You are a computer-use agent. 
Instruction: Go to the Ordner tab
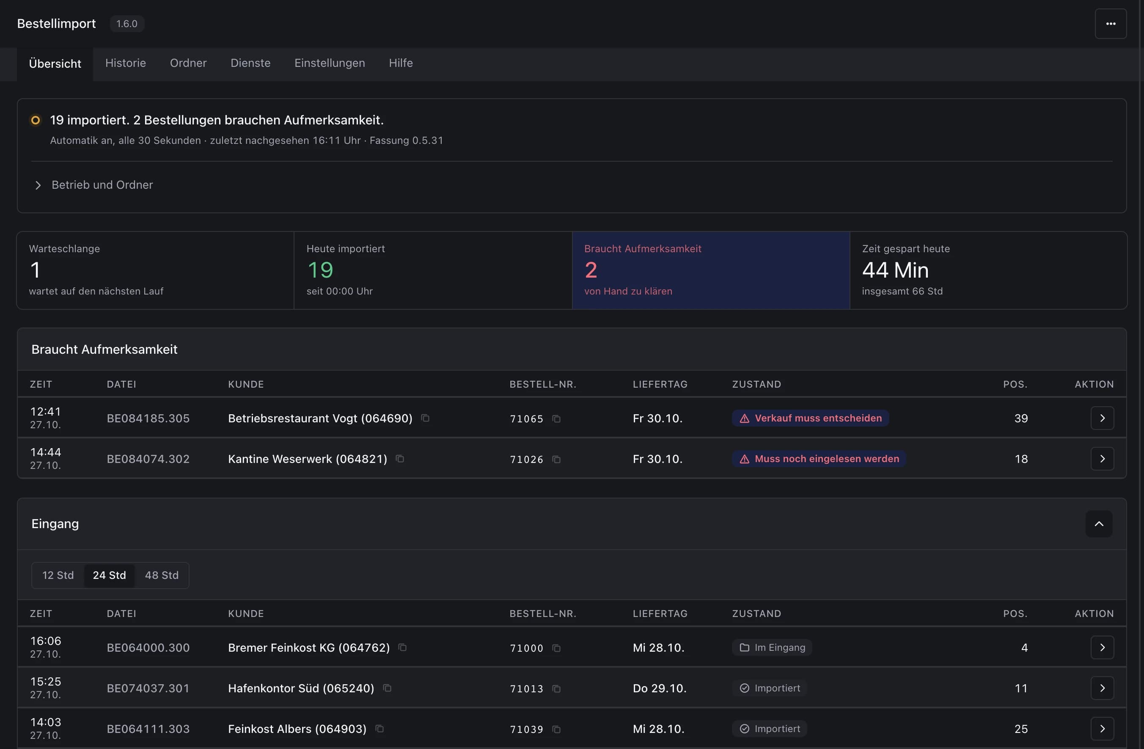[x=188, y=63]
